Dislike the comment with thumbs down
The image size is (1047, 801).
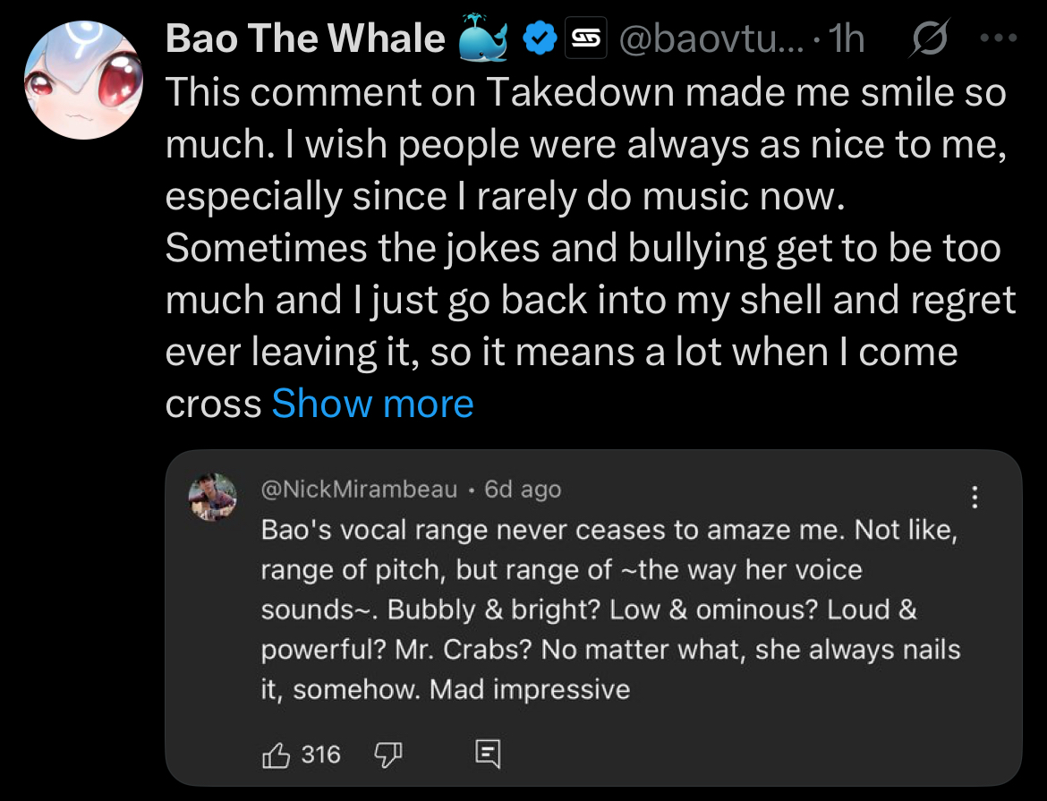[386, 754]
